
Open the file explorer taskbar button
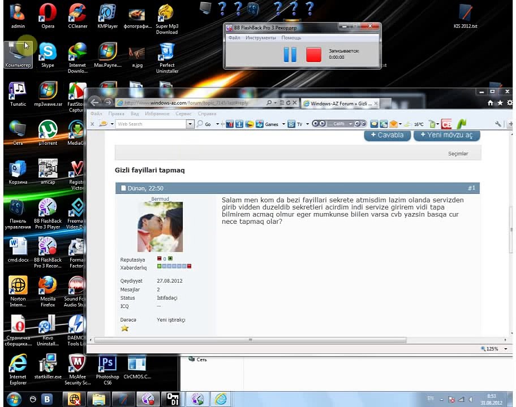[x=98, y=399]
